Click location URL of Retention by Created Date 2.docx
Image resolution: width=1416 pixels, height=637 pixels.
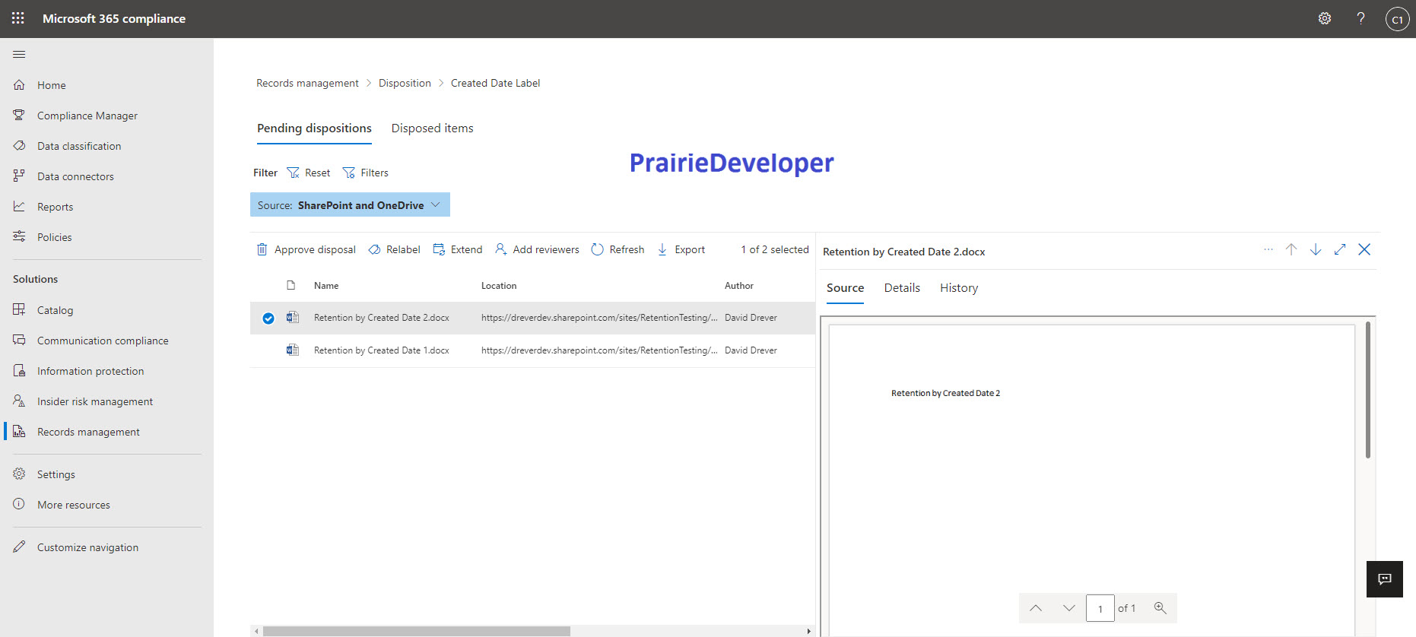[599, 318]
